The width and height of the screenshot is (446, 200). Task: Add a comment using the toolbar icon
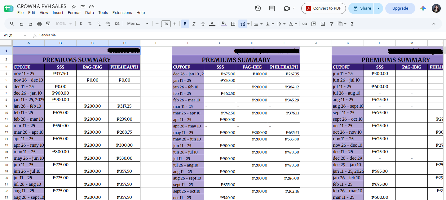(x=314, y=24)
